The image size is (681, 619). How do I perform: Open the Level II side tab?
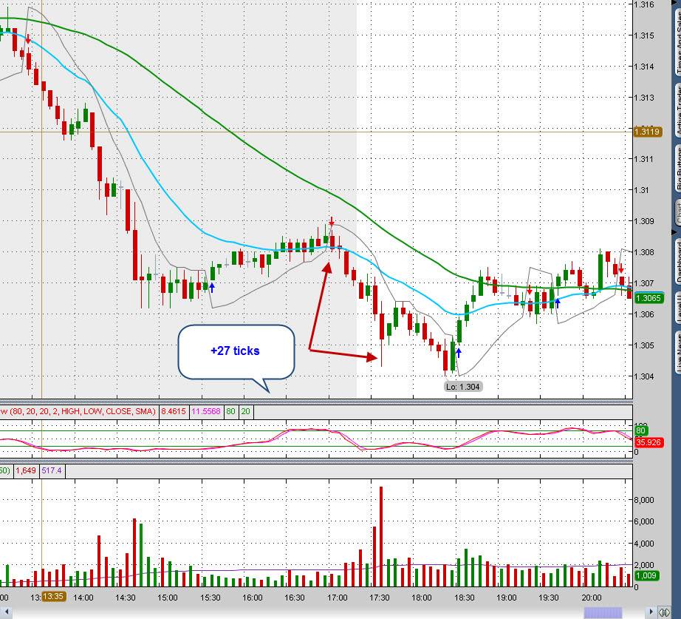pos(677,307)
